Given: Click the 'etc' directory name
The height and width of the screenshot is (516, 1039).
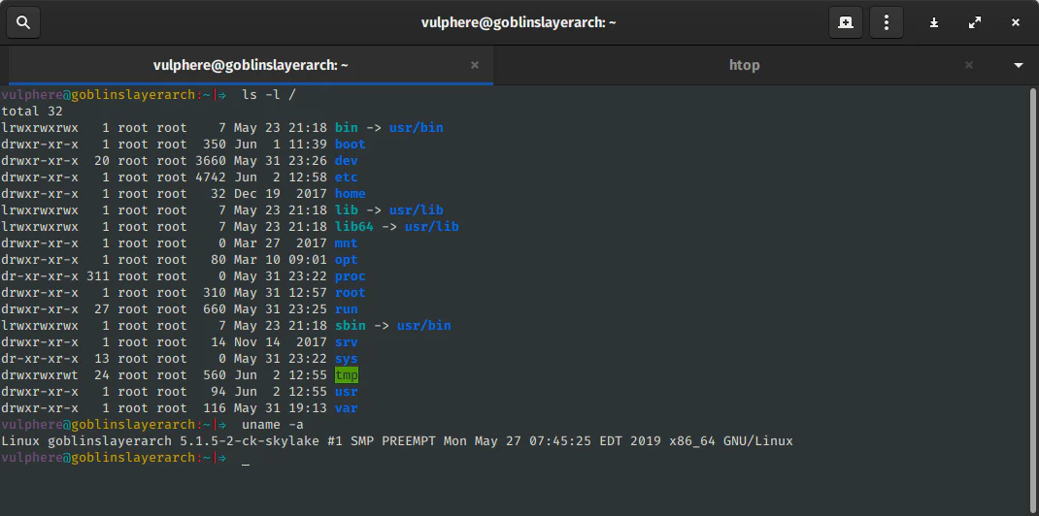Looking at the screenshot, I should pos(346,177).
